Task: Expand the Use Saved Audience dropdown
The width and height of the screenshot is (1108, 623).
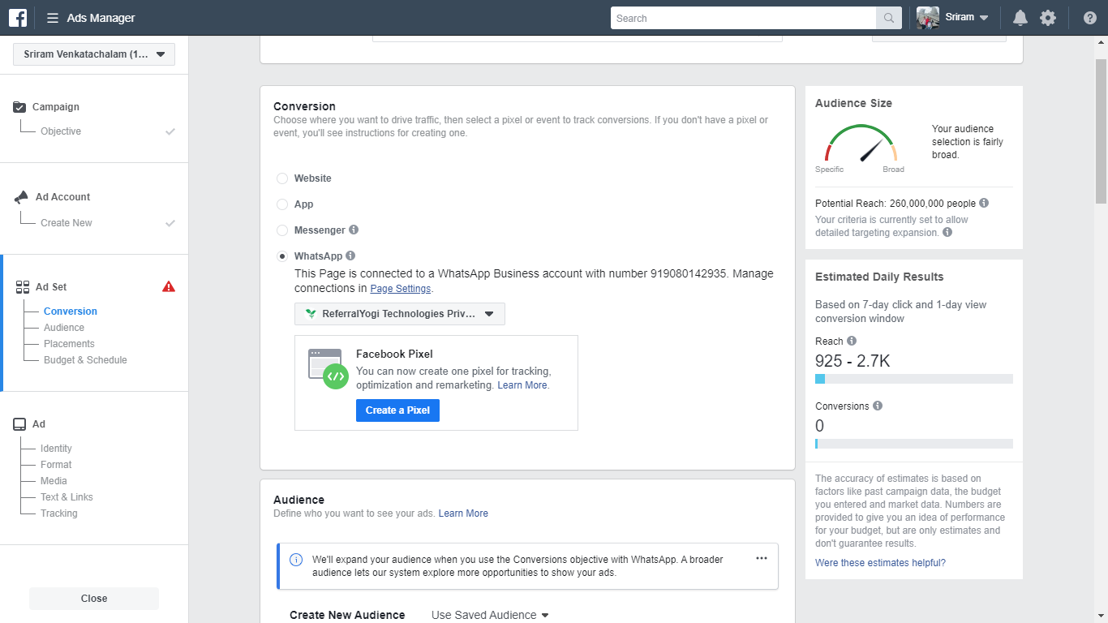Action: (x=490, y=615)
